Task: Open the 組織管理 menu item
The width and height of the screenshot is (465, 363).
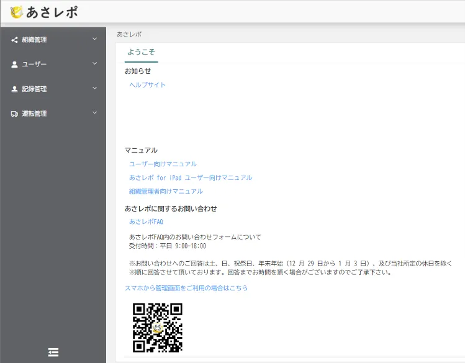Action: (x=53, y=40)
